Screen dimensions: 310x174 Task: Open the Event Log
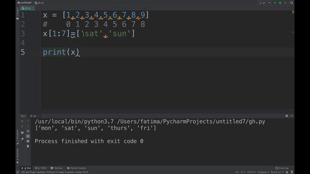282,168
